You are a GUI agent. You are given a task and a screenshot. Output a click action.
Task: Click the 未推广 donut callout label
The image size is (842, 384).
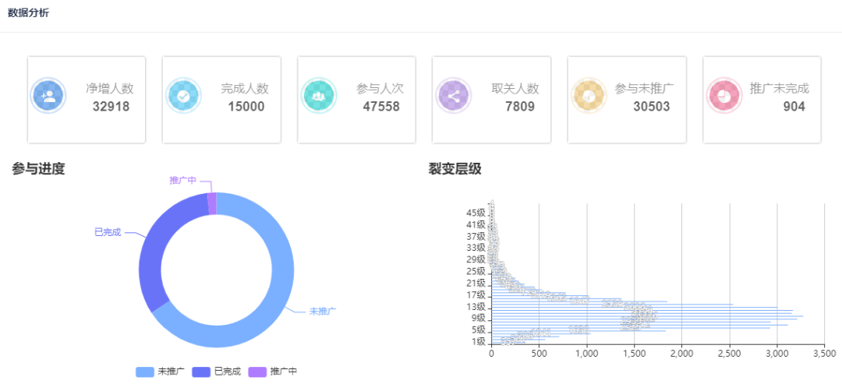click(323, 311)
